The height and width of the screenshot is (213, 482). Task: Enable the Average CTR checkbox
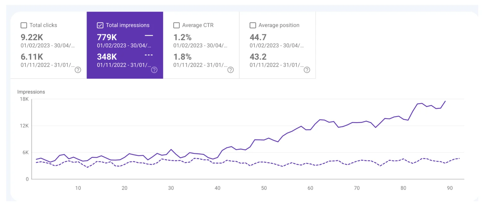click(176, 25)
